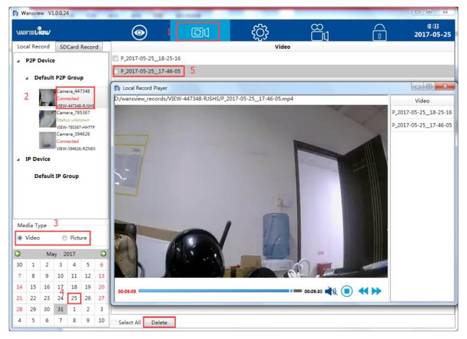The width and height of the screenshot is (467, 339).
Task: Select the Picture media type radio button
Action: (64, 238)
